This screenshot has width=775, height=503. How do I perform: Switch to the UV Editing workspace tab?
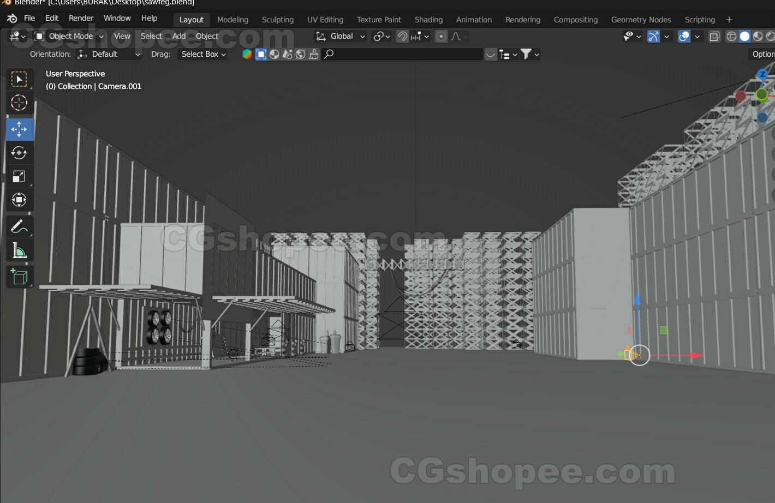pos(325,20)
